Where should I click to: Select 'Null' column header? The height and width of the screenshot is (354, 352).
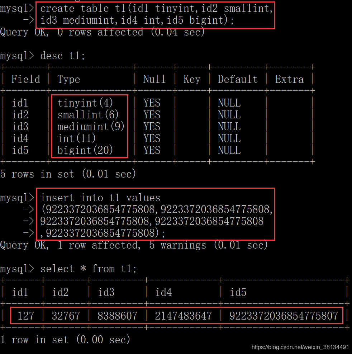coord(154,79)
